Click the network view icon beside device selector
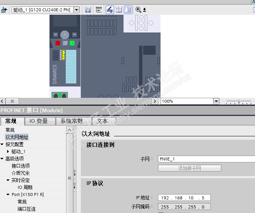The width and height of the screenshot is (255, 213). click(x=4, y=10)
